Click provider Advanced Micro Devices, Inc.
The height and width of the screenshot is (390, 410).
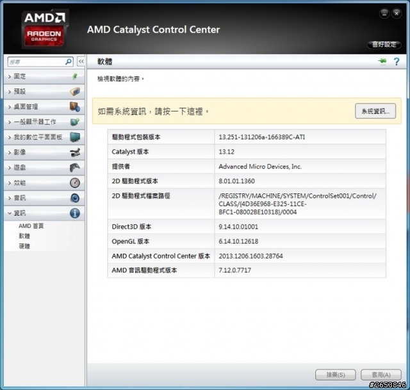pyautogui.click(x=260, y=167)
